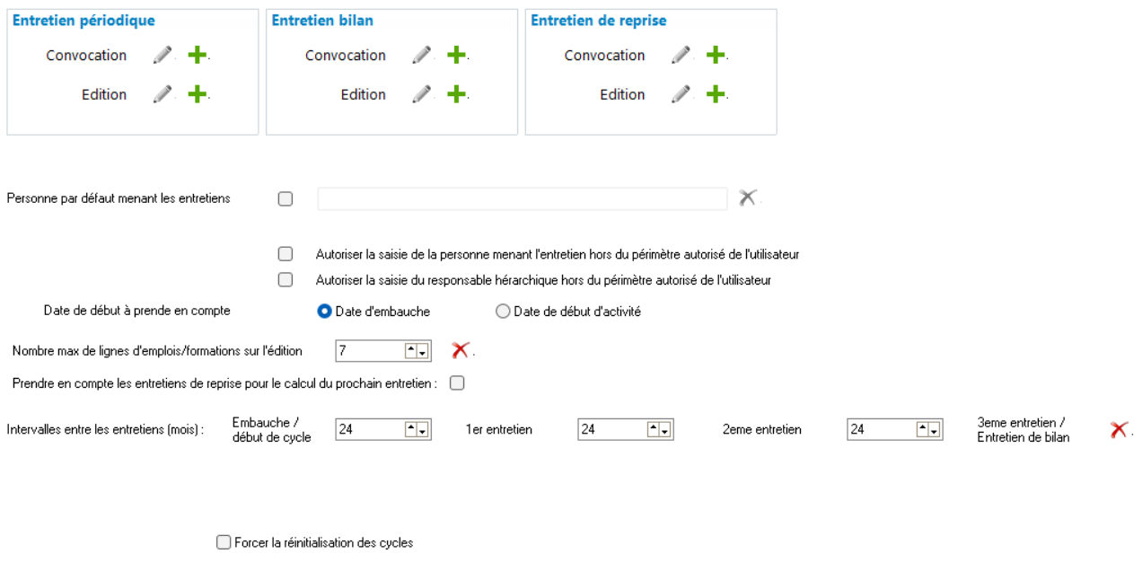This screenshot has width=1142, height=562.
Task: Decrease the 2eme entretien interval value
Action: (935, 430)
